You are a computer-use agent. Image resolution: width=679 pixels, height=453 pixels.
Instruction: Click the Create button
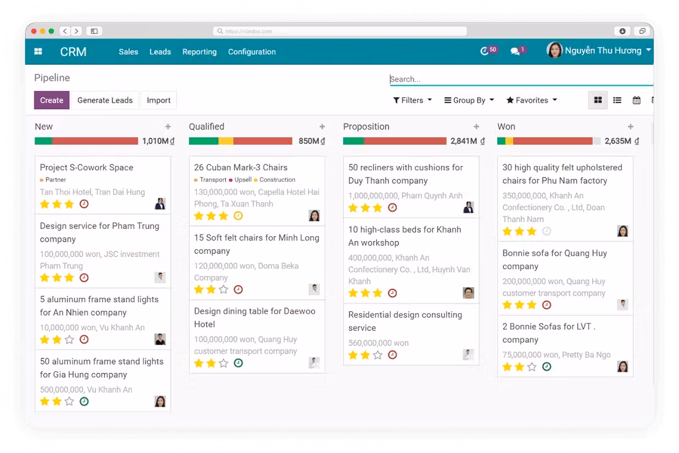tap(51, 100)
